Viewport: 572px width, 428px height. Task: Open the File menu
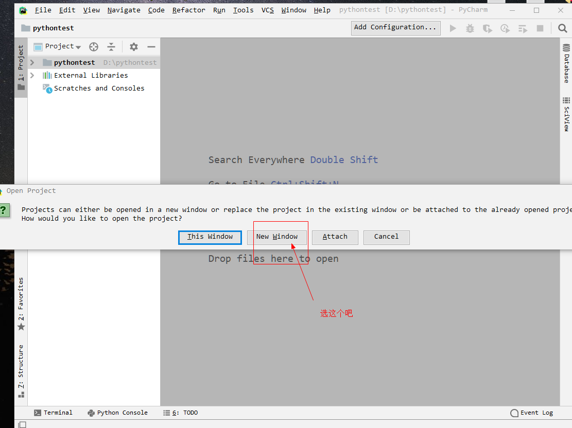[x=43, y=10]
